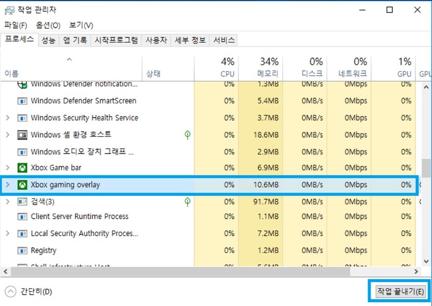
Task: Click the green leaf icon on Windows 셸 환경 호스트
Action: pyautogui.click(x=187, y=135)
